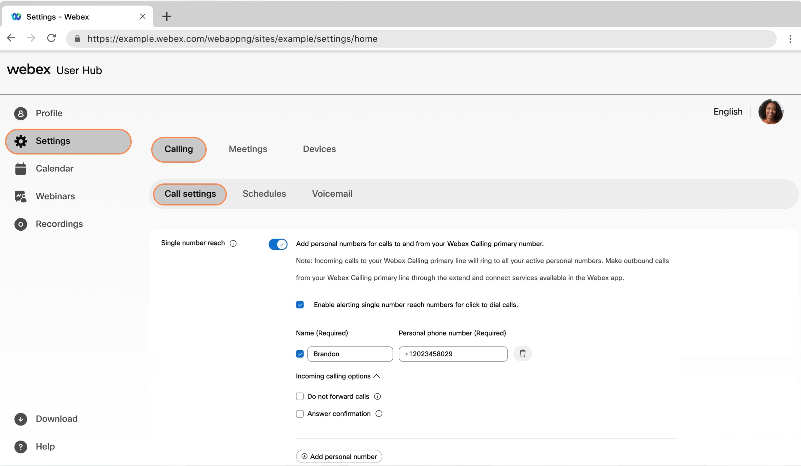The image size is (801, 466).
Task: Click the webex logo
Action: click(29, 70)
